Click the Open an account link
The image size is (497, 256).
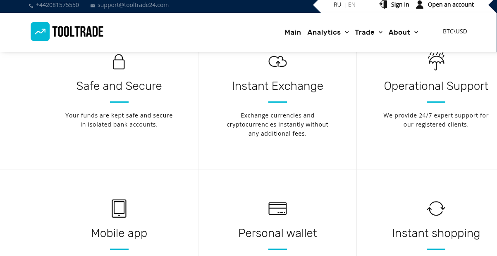pos(451,5)
